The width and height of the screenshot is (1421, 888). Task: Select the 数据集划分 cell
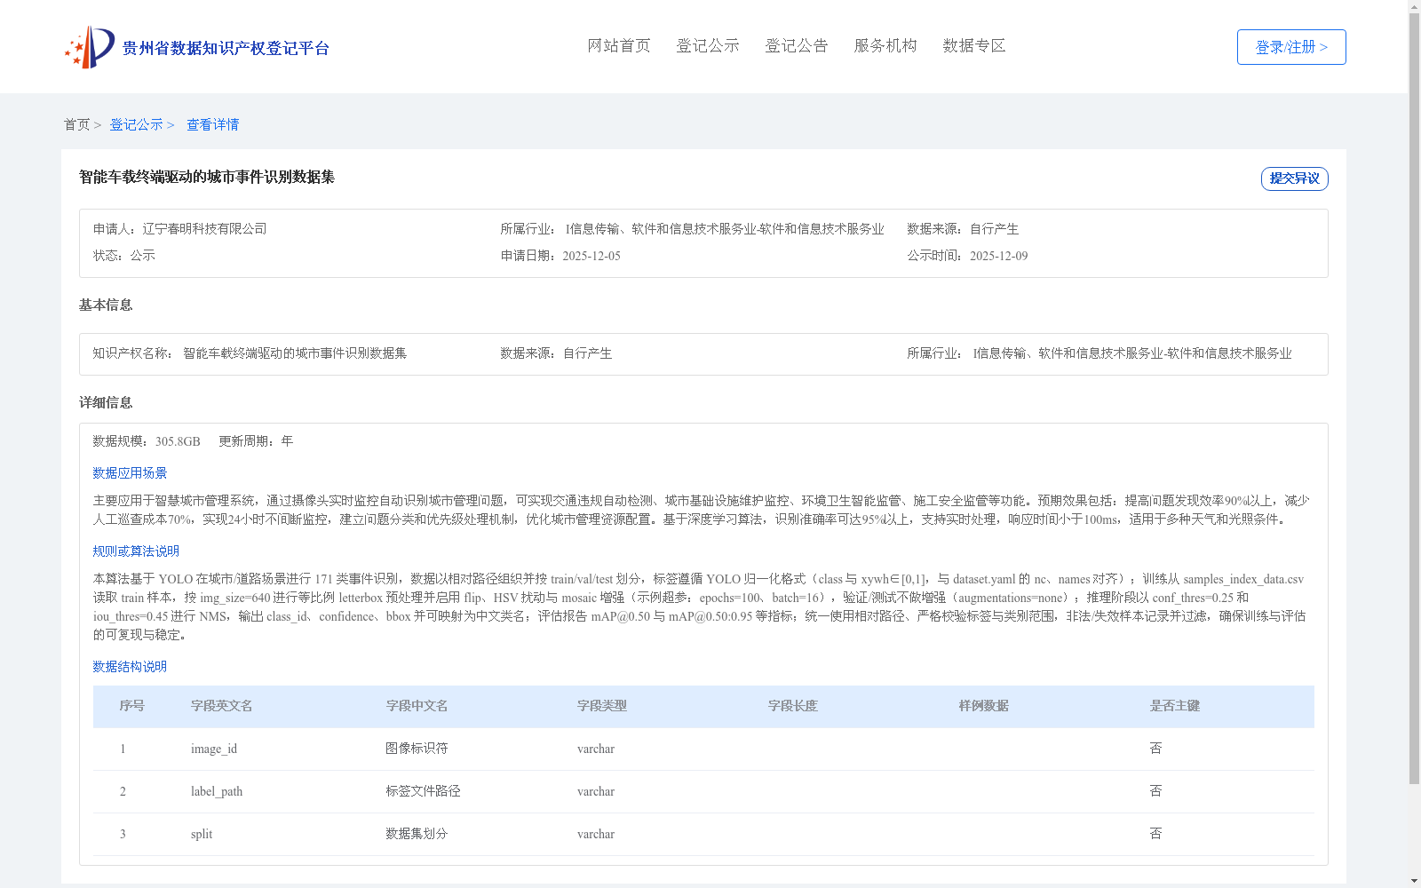pos(417,834)
